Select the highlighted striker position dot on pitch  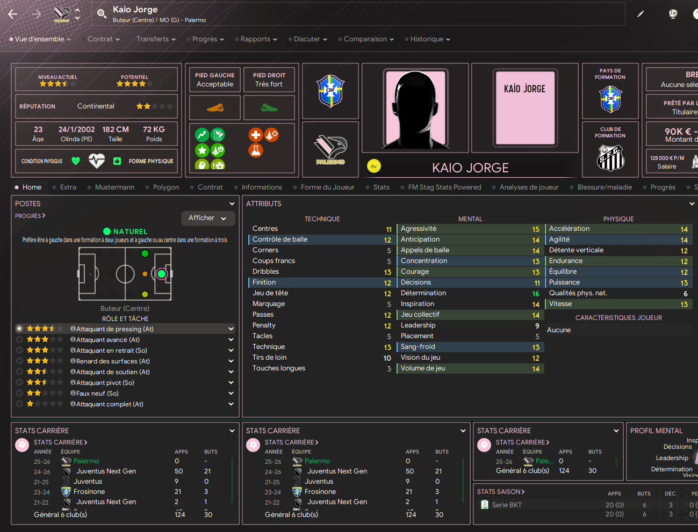coord(161,274)
